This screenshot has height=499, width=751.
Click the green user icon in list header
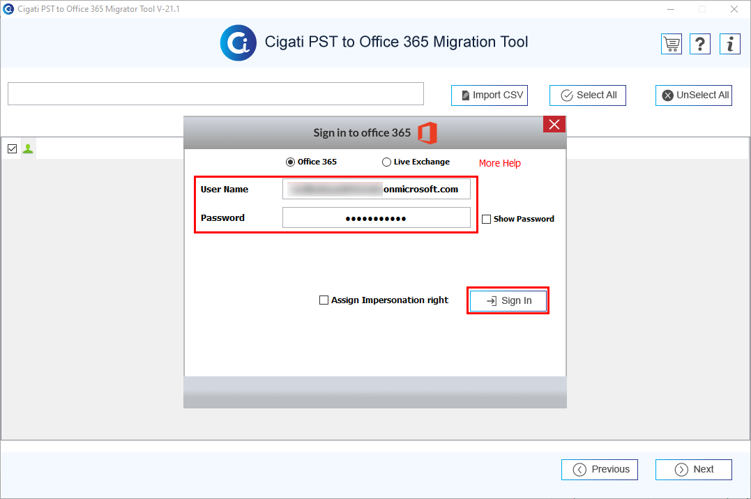[29, 149]
